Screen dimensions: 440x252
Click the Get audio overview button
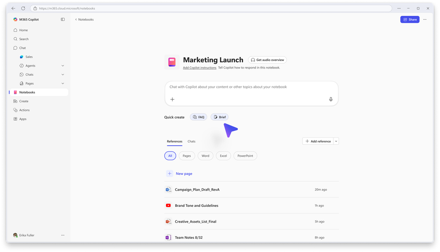[267, 60]
